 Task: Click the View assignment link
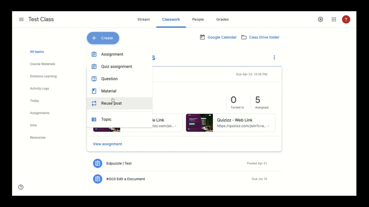tap(108, 144)
